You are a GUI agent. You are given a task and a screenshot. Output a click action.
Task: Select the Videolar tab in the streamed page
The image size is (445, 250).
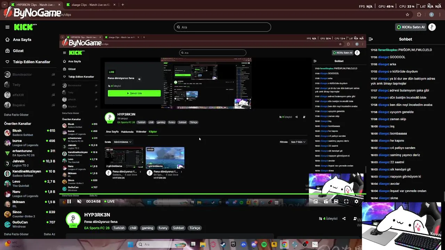coord(141,132)
